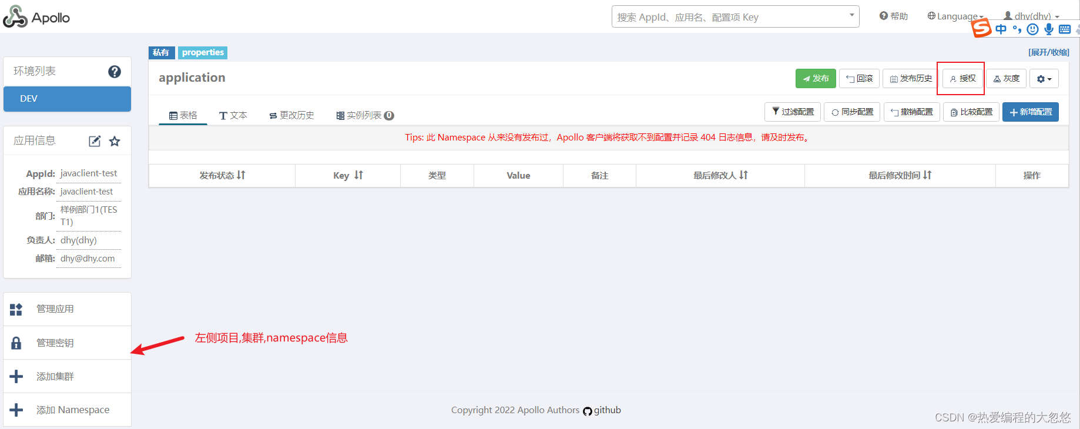Click 添加集群 in sidebar
The height and width of the screenshot is (429, 1080).
click(x=67, y=376)
